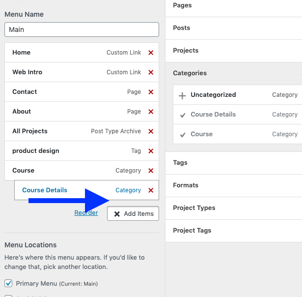
Task: Remove the Contact page item
Action: [x=151, y=92]
